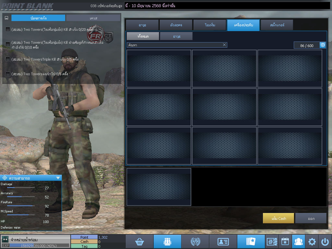Click the scrolling announcement ticker
Screen dimensions: 332x249
pos(227,6)
